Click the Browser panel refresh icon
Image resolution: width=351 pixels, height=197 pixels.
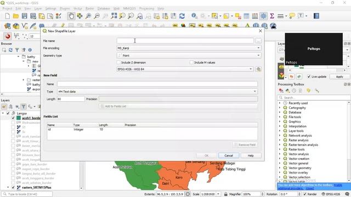tap(10, 50)
